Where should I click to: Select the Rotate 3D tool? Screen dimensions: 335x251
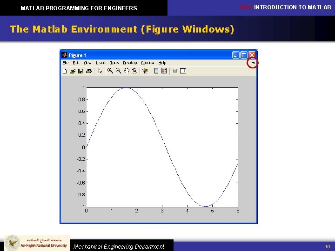click(x=134, y=71)
